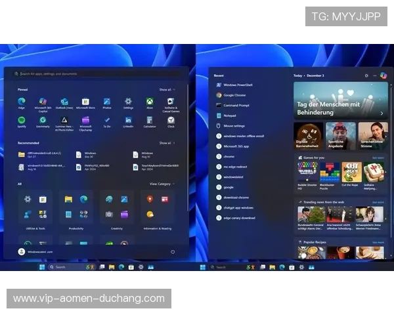
Task: Select Command Prompt in Recent list
Action: (235, 105)
